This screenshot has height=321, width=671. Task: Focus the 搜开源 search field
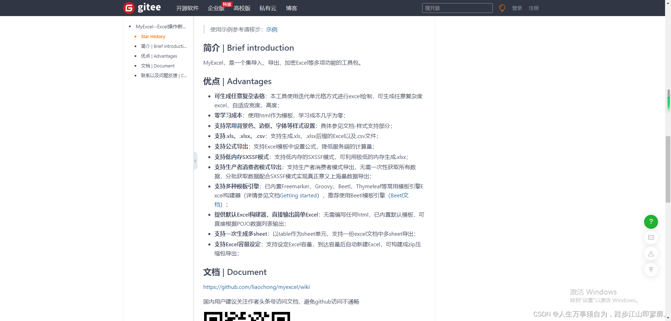pyautogui.click(x=457, y=8)
